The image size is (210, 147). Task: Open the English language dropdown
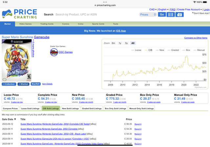163,10
